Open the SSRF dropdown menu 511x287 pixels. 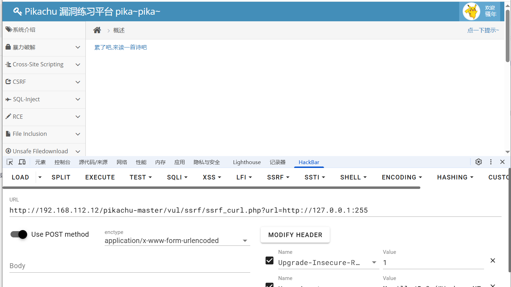(278, 177)
